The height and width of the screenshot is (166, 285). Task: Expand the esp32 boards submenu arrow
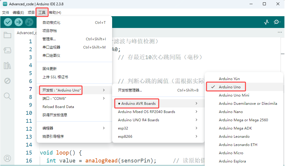tap(196, 128)
